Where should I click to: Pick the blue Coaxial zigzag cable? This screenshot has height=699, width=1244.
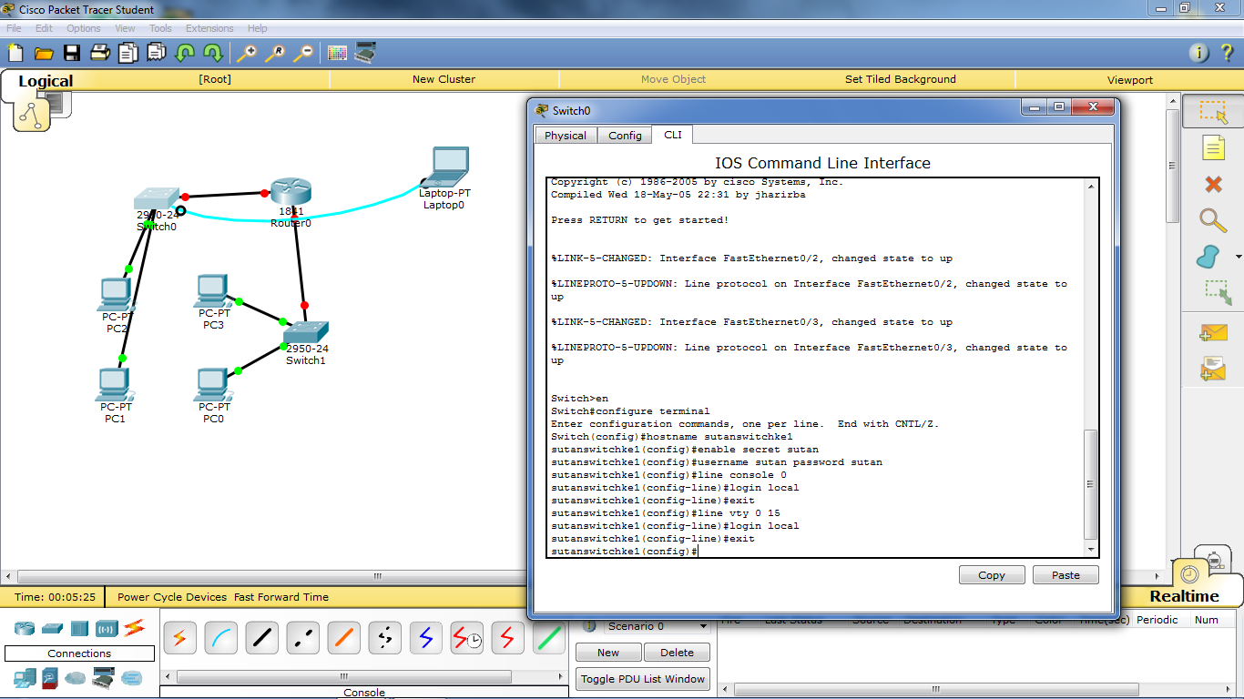point(426,638)
